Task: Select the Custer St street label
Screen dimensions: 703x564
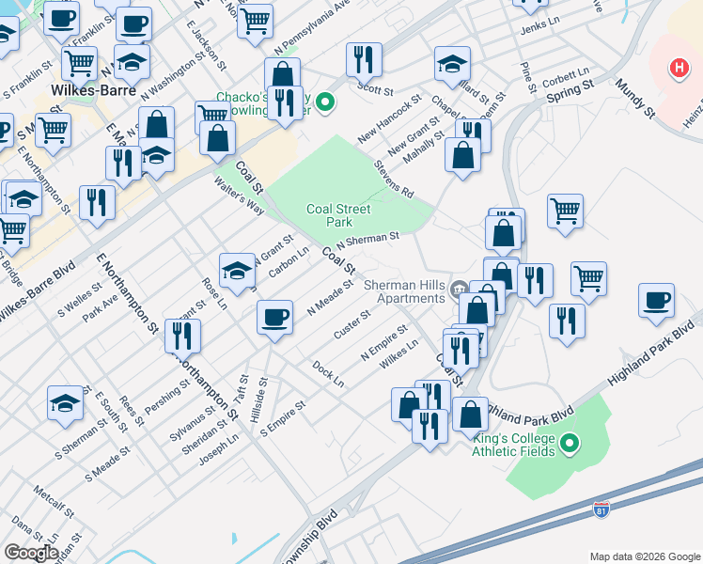Action: pyautogui.click(x=351, y=324)
